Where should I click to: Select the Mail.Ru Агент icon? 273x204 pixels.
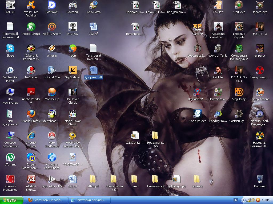(x=52, y=27)
